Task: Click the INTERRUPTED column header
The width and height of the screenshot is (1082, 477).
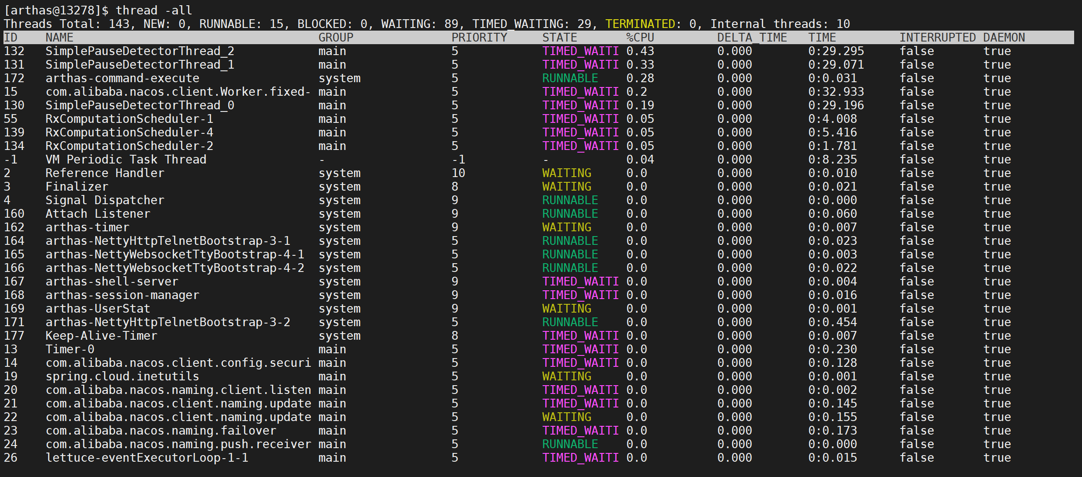Action: [938, 38]
